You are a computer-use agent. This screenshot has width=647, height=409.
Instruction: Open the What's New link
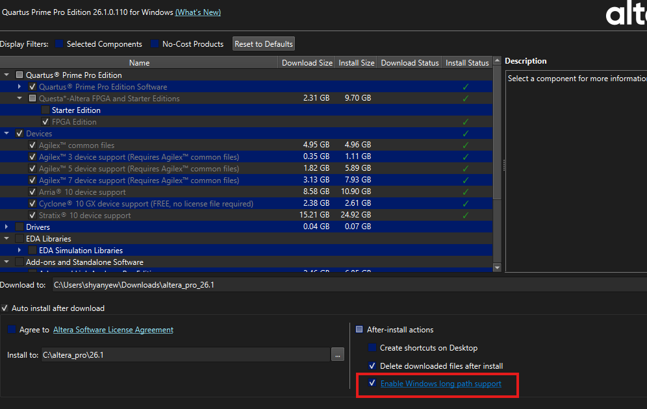(x=197, y=12)
